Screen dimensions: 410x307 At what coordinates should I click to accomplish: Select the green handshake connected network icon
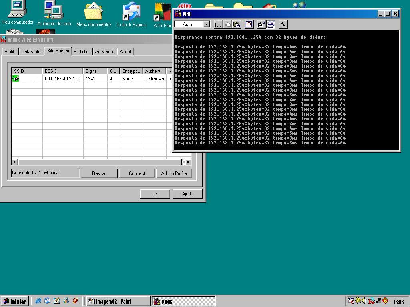16,78
